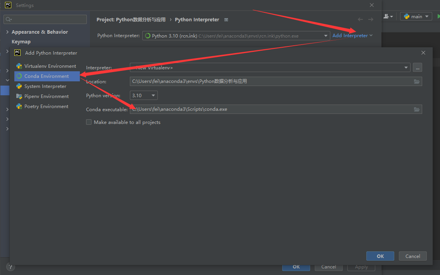Close the Add Python Interpreter dialog
This screenshot has height=275, width=440.
coord(423,53)
